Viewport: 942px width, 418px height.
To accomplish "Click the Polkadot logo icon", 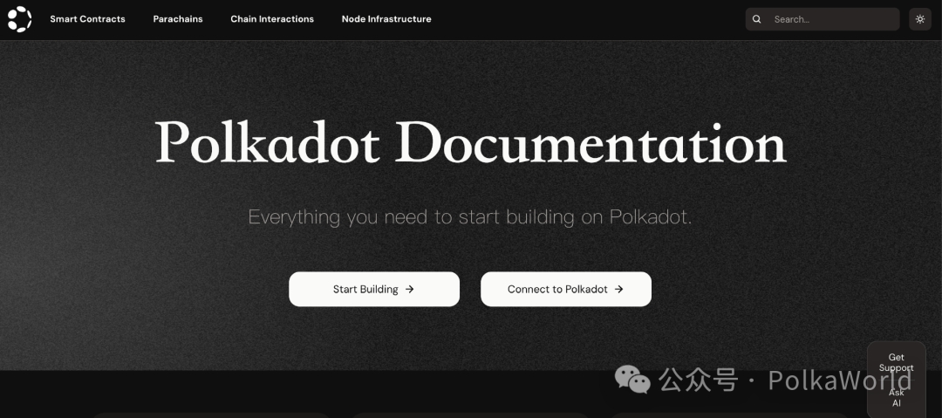I will click(19, 19).
